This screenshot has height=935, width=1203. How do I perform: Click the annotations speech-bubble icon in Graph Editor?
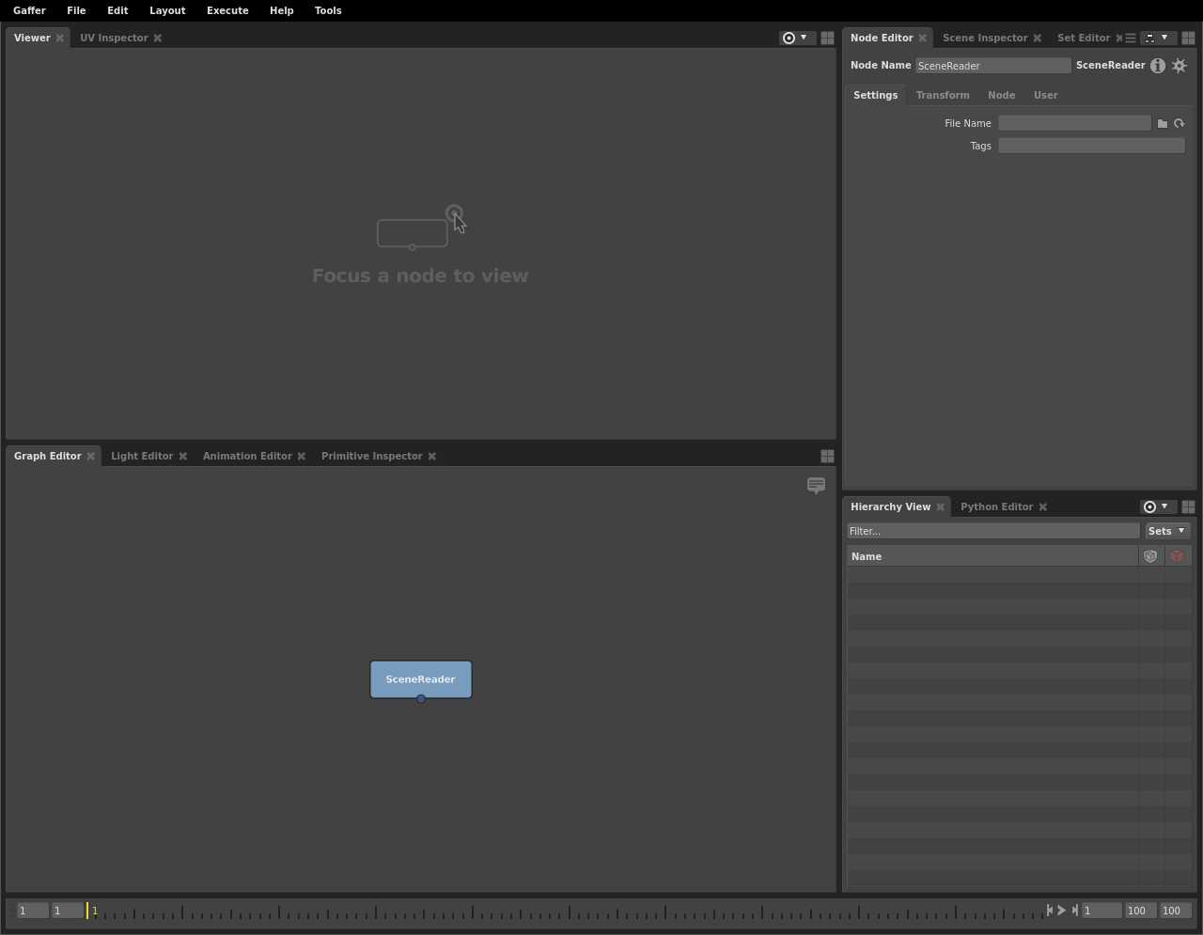[x=816, y=485]
